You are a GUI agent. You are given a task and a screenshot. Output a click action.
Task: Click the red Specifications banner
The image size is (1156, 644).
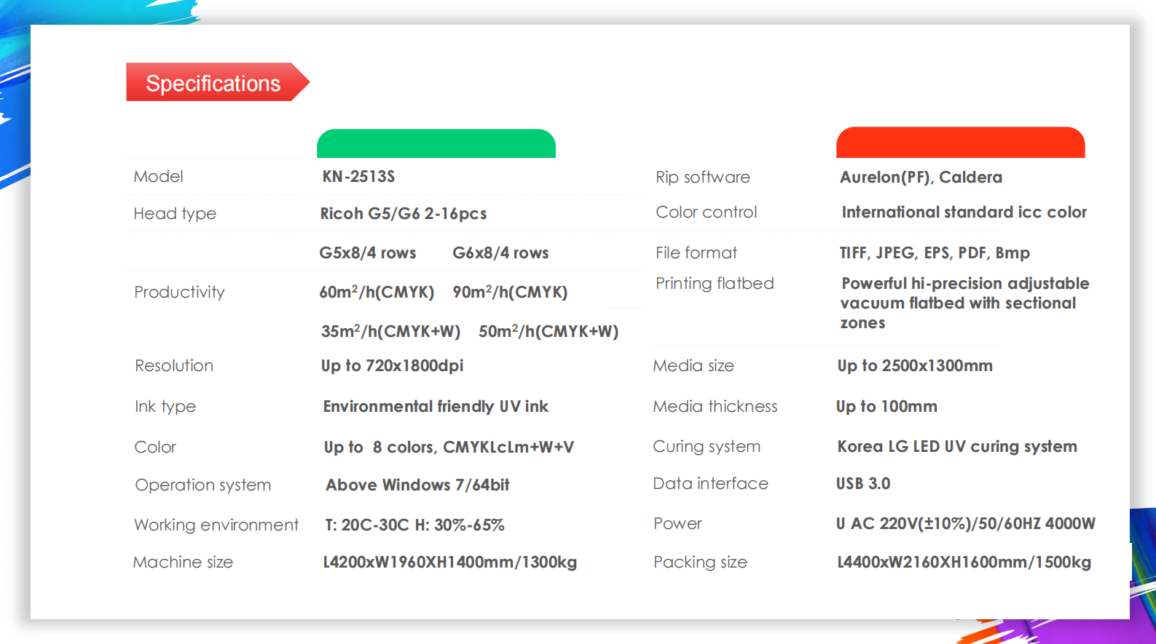pos(213,83)
